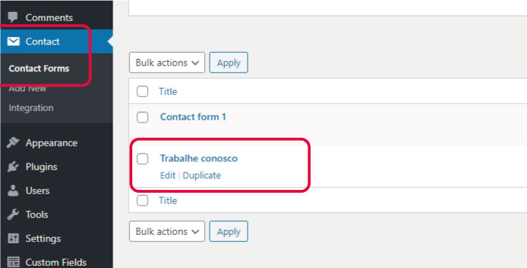
Task: Toggle the select-all checkbox in the table header
Action: pos(143,91)
